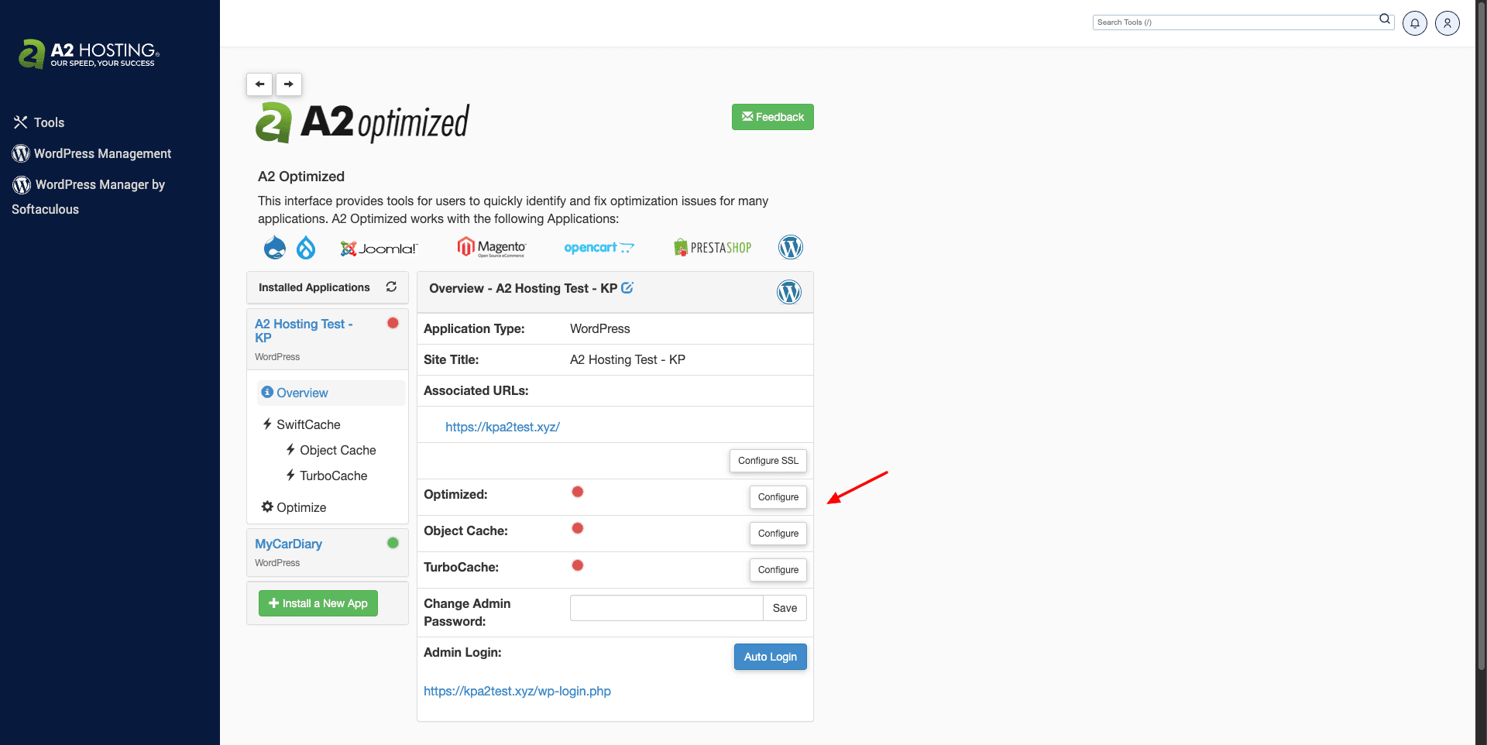The height and width of the screenshot is (745, 1487).
Task: Open the Overview section
Action: pyautogui.click(x=331, y=393)
